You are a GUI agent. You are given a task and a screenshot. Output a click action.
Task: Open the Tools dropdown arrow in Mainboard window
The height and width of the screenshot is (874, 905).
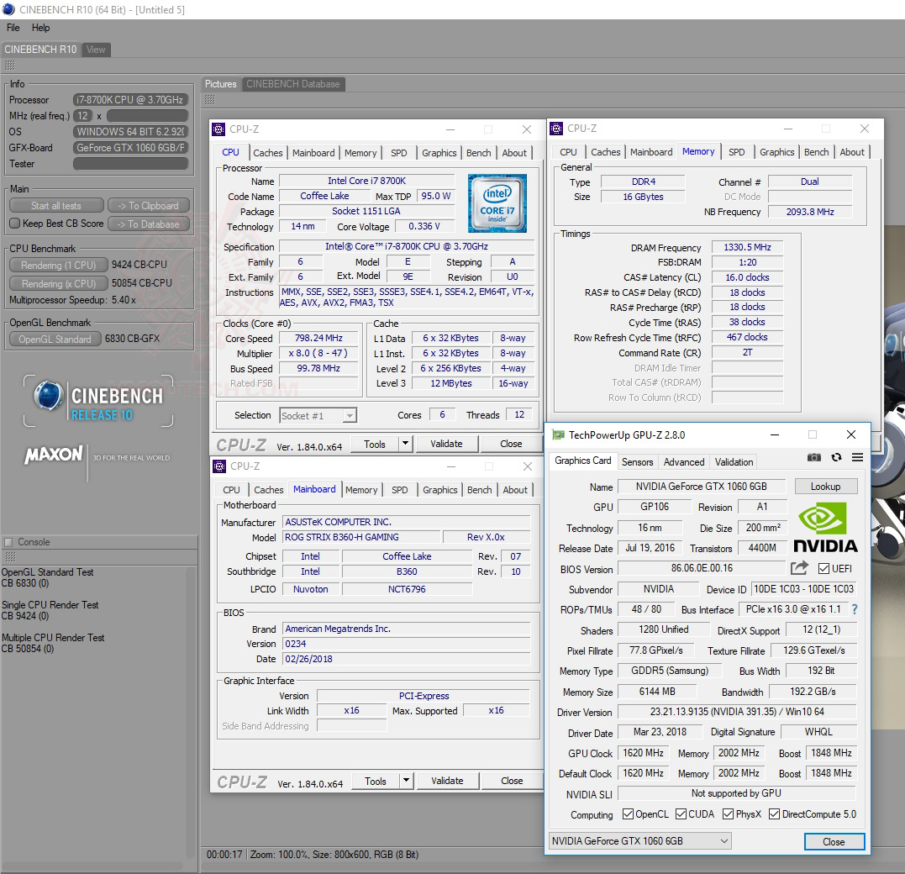pos(405,781)
